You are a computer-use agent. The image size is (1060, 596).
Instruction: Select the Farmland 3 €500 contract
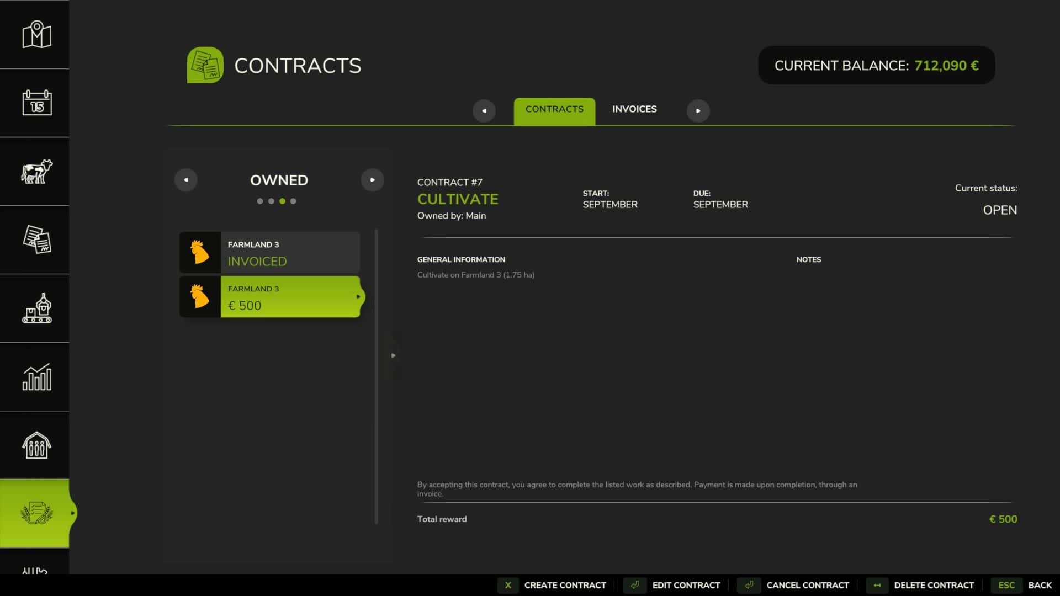(269, 297)
